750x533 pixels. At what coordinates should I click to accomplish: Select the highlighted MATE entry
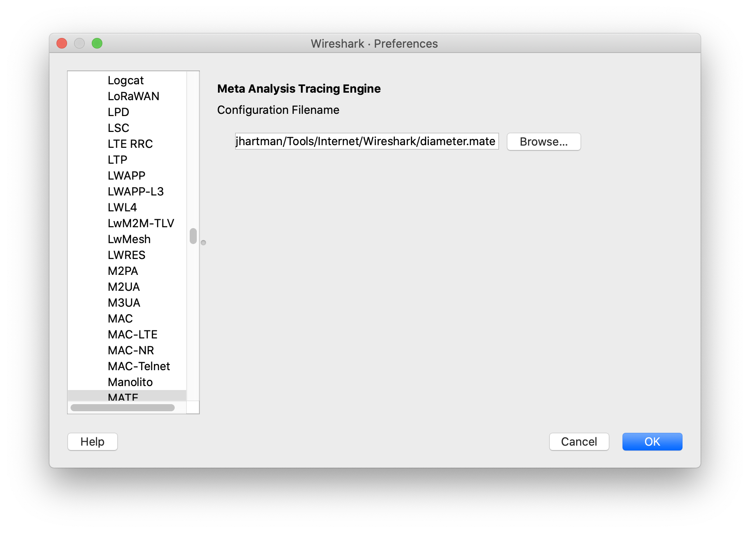(x=123, y=396)
